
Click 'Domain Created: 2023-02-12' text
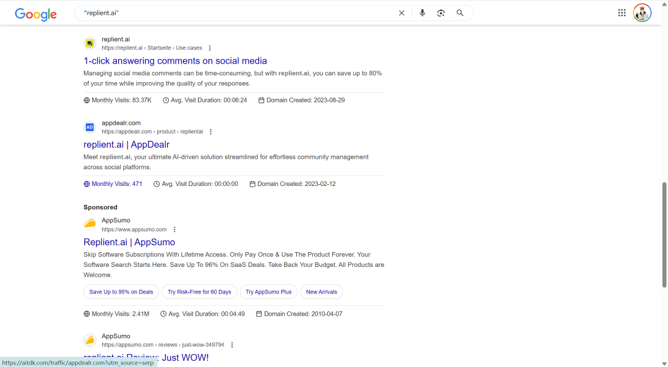point(296,184)
